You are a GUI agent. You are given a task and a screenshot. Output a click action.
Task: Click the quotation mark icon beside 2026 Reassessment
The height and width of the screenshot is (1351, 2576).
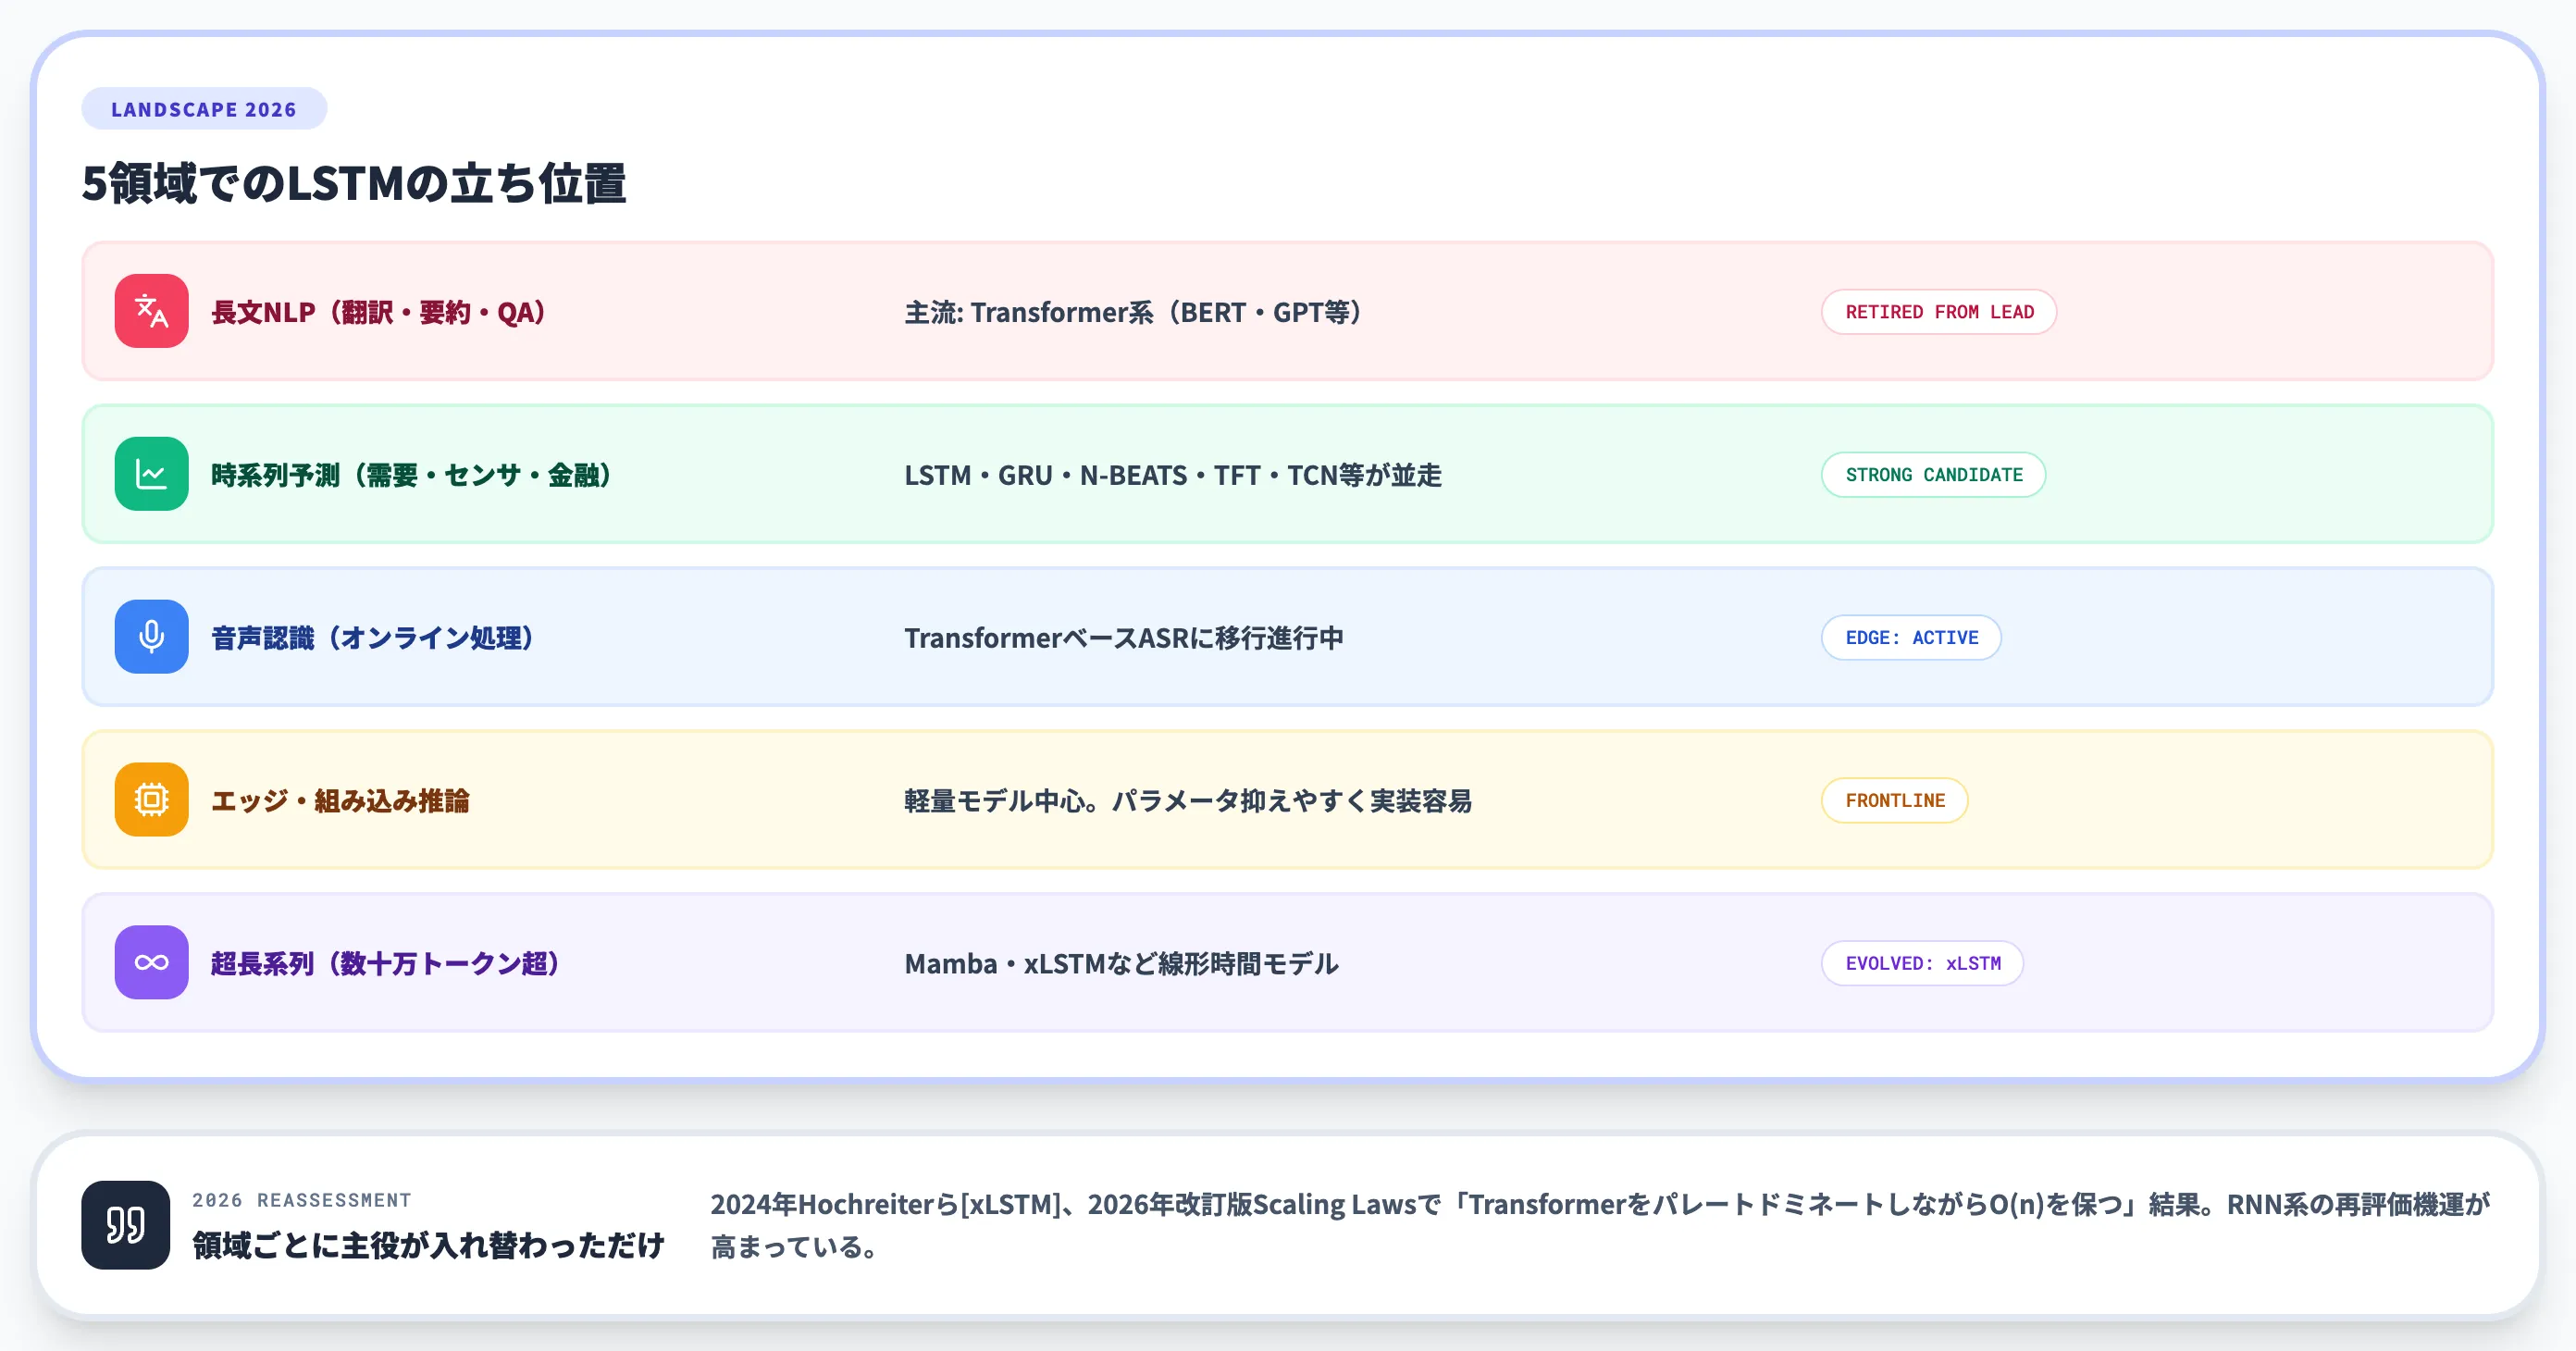click(125, 1225)
